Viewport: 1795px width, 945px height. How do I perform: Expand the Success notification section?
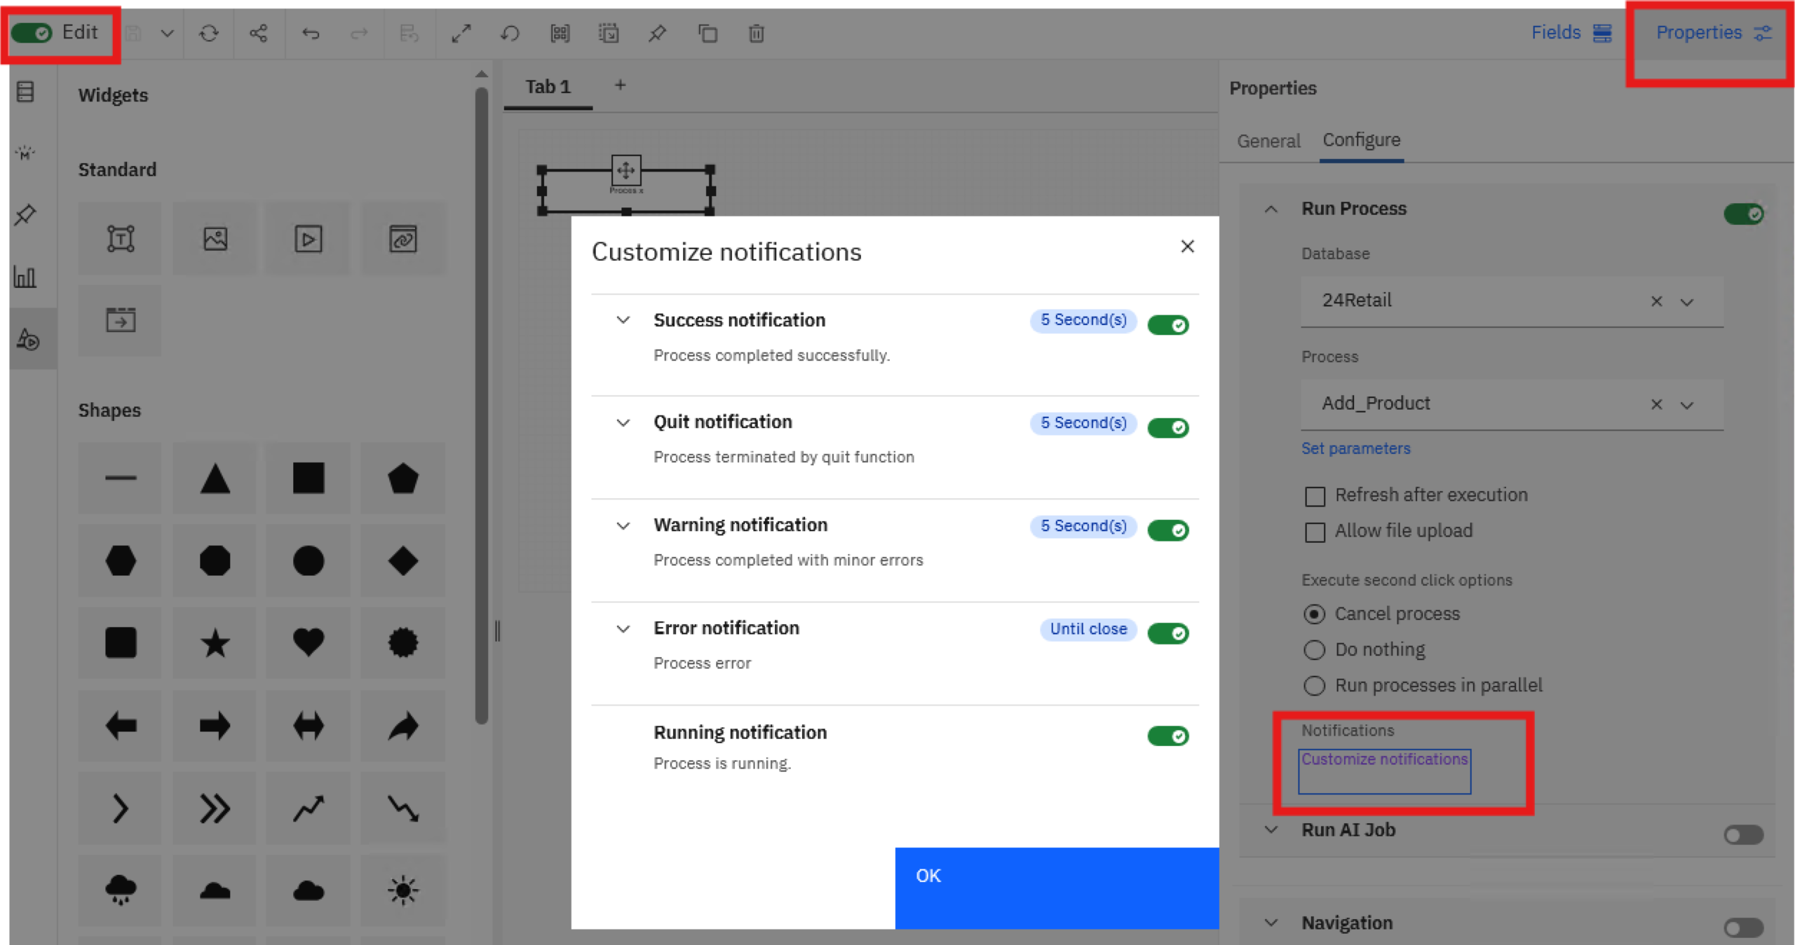(623, 320)
